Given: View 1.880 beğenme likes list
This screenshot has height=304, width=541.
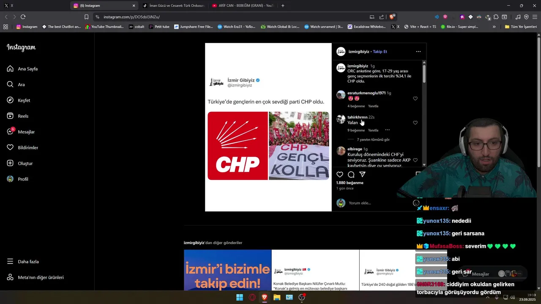Looking at the screenshot, I should 350,183.
